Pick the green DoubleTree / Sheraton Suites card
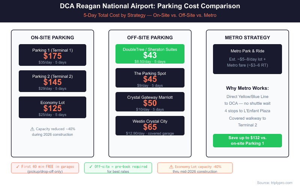 click(x=150, y=54)
